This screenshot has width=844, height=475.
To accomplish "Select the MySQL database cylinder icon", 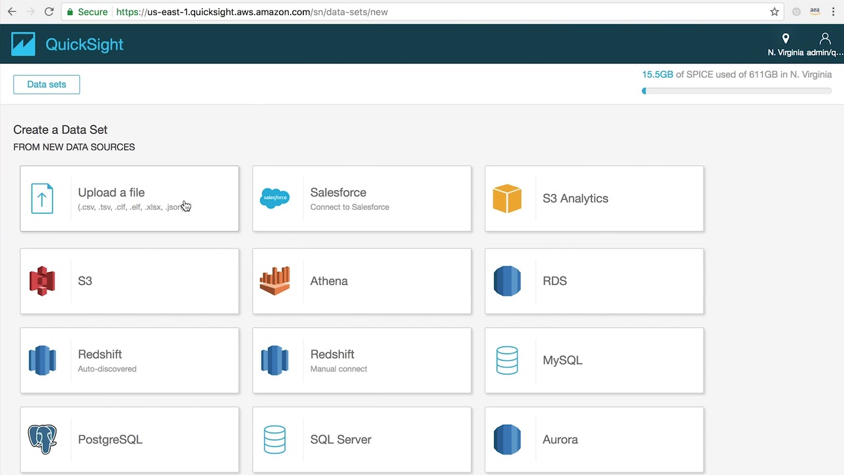I will 507,360.
